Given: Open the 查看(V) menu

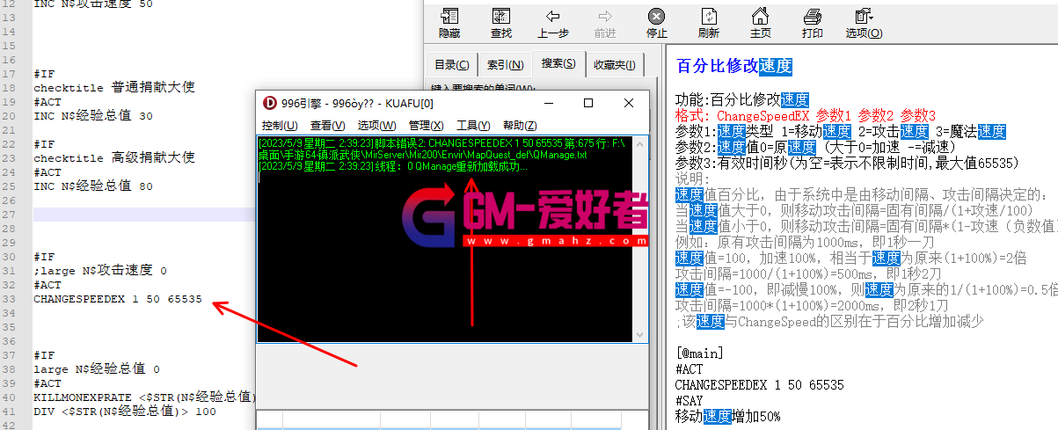Looking at the screenshot, I should click(327, 125).
